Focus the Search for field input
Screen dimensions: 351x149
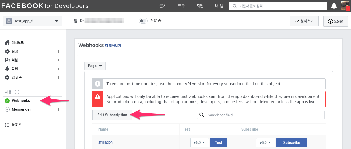coord(261,115)
